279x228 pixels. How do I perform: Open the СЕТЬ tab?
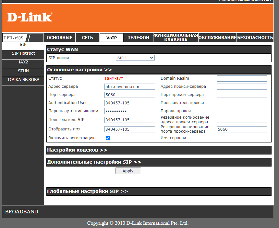pyautogui.click(x=87, y=38)
